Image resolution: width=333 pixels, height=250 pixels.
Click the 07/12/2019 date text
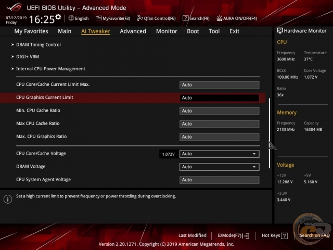16,18
